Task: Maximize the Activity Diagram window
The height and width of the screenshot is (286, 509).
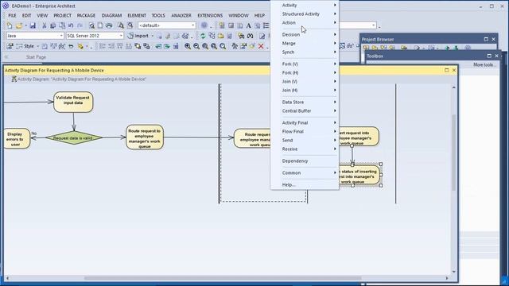Action: [x=446, y=71]
